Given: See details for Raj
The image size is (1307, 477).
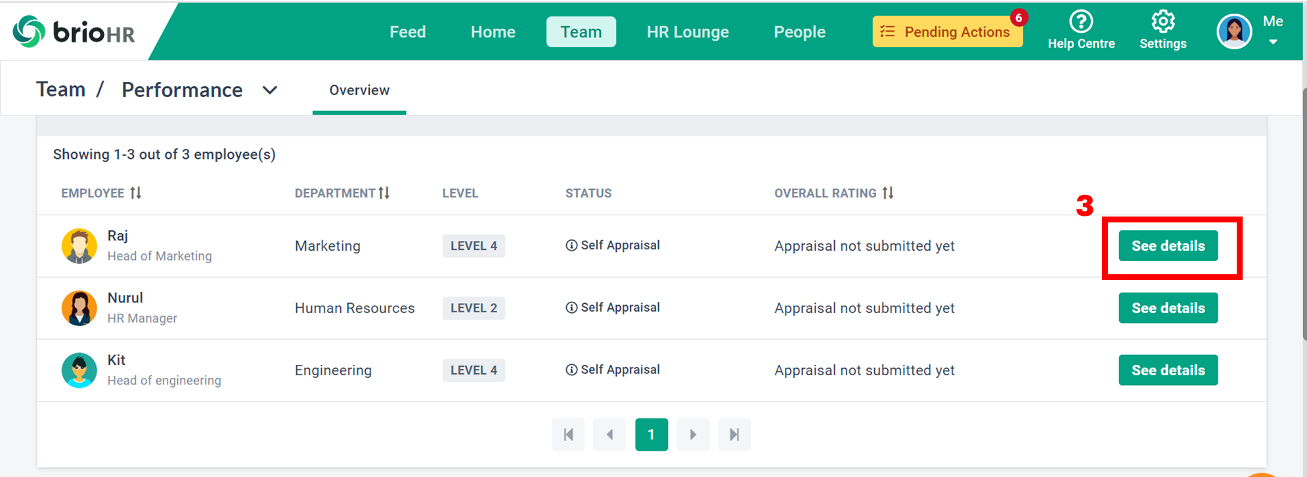Looking at the screenshot, I should (x=1168, y=246).
